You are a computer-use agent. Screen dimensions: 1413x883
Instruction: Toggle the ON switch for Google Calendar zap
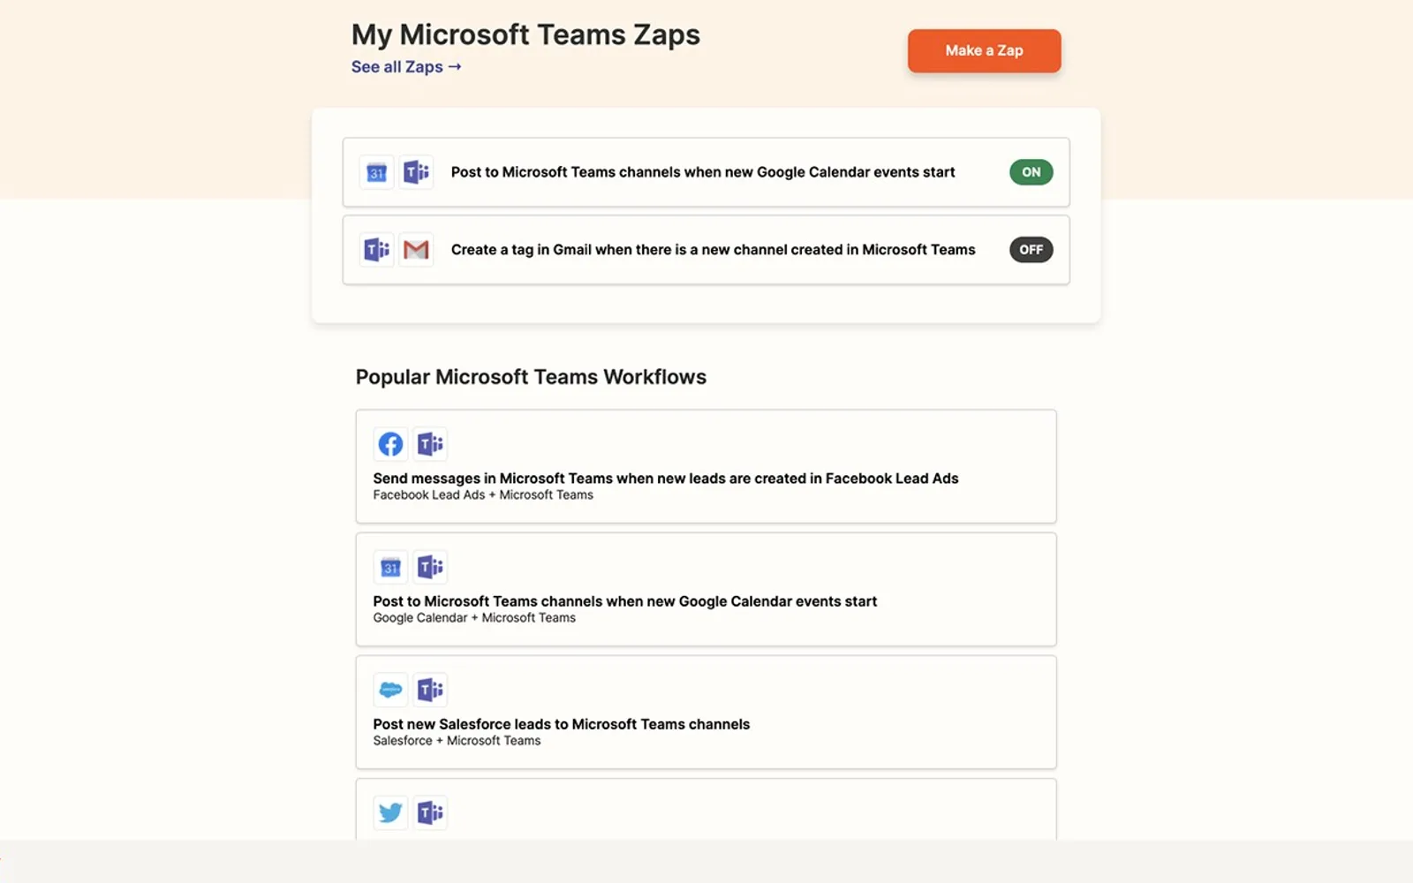tap(1031, 172)
